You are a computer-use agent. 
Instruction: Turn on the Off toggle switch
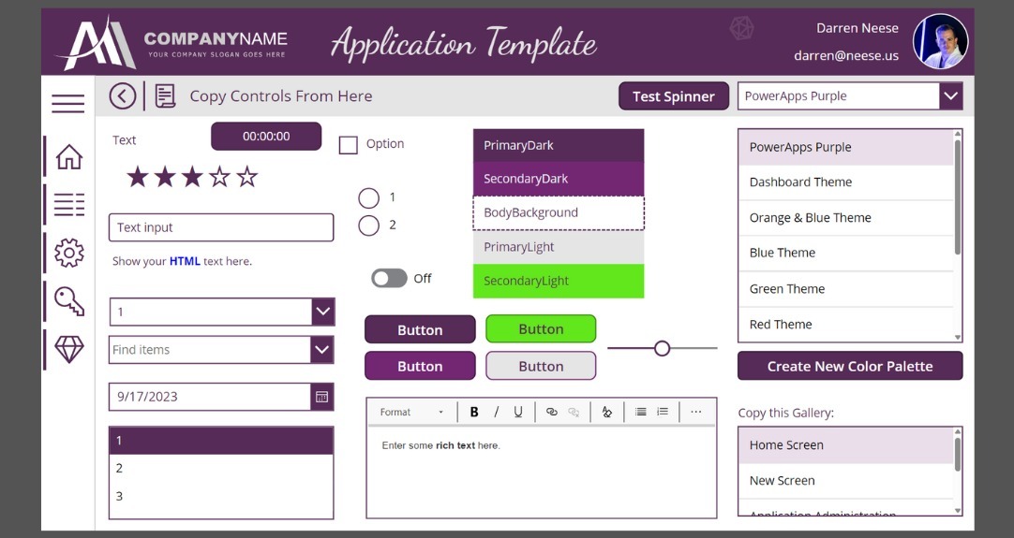click(389, 278)
